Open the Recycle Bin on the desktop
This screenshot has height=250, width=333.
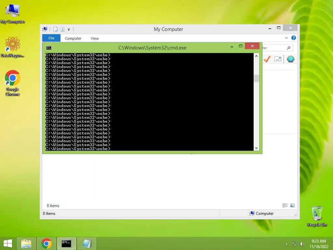click(x=317, y=216)
